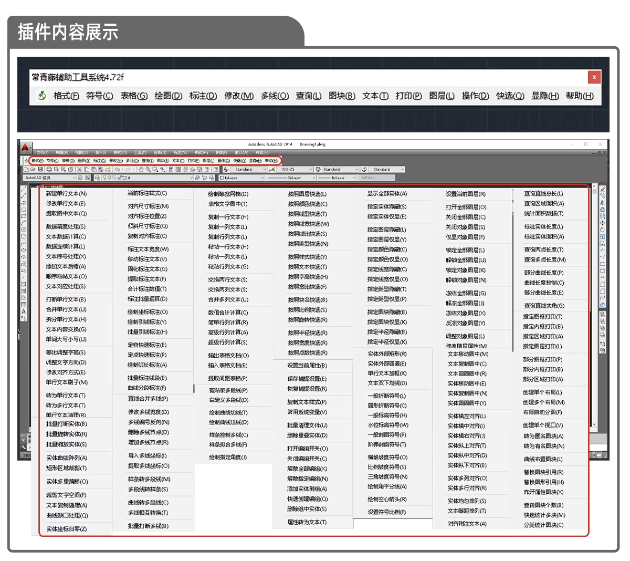630x561 pixels.
Task: Choose 实体坐标归零(Z) menu entry
Action: tap(66, 529)
